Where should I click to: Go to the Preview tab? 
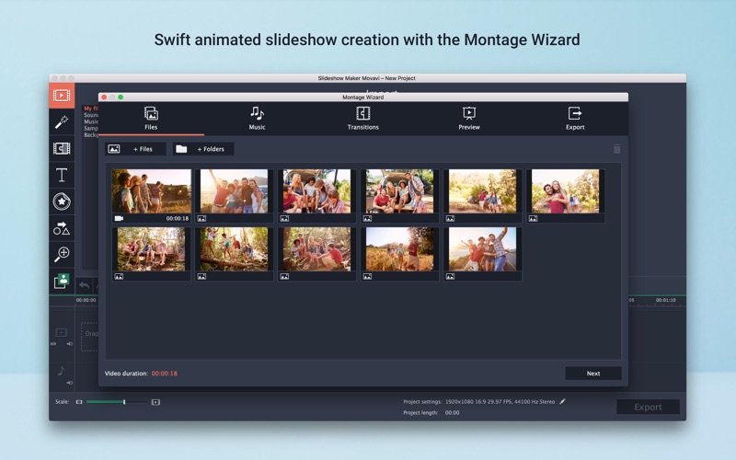(469, 119)
